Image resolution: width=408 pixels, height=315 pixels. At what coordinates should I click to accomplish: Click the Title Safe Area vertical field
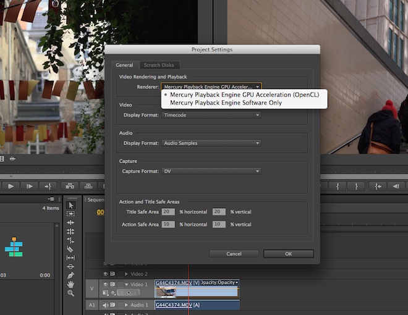tap(219, 212)
